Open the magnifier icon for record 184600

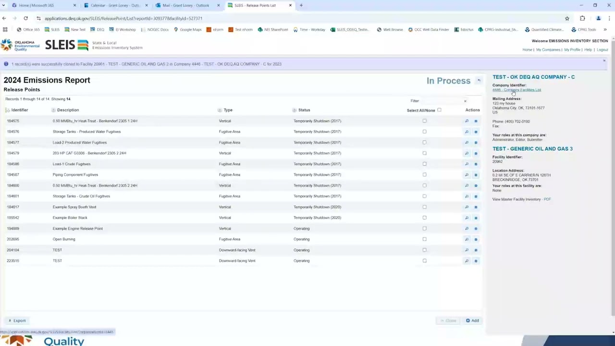pyautogui.click(x=467, y=185)
